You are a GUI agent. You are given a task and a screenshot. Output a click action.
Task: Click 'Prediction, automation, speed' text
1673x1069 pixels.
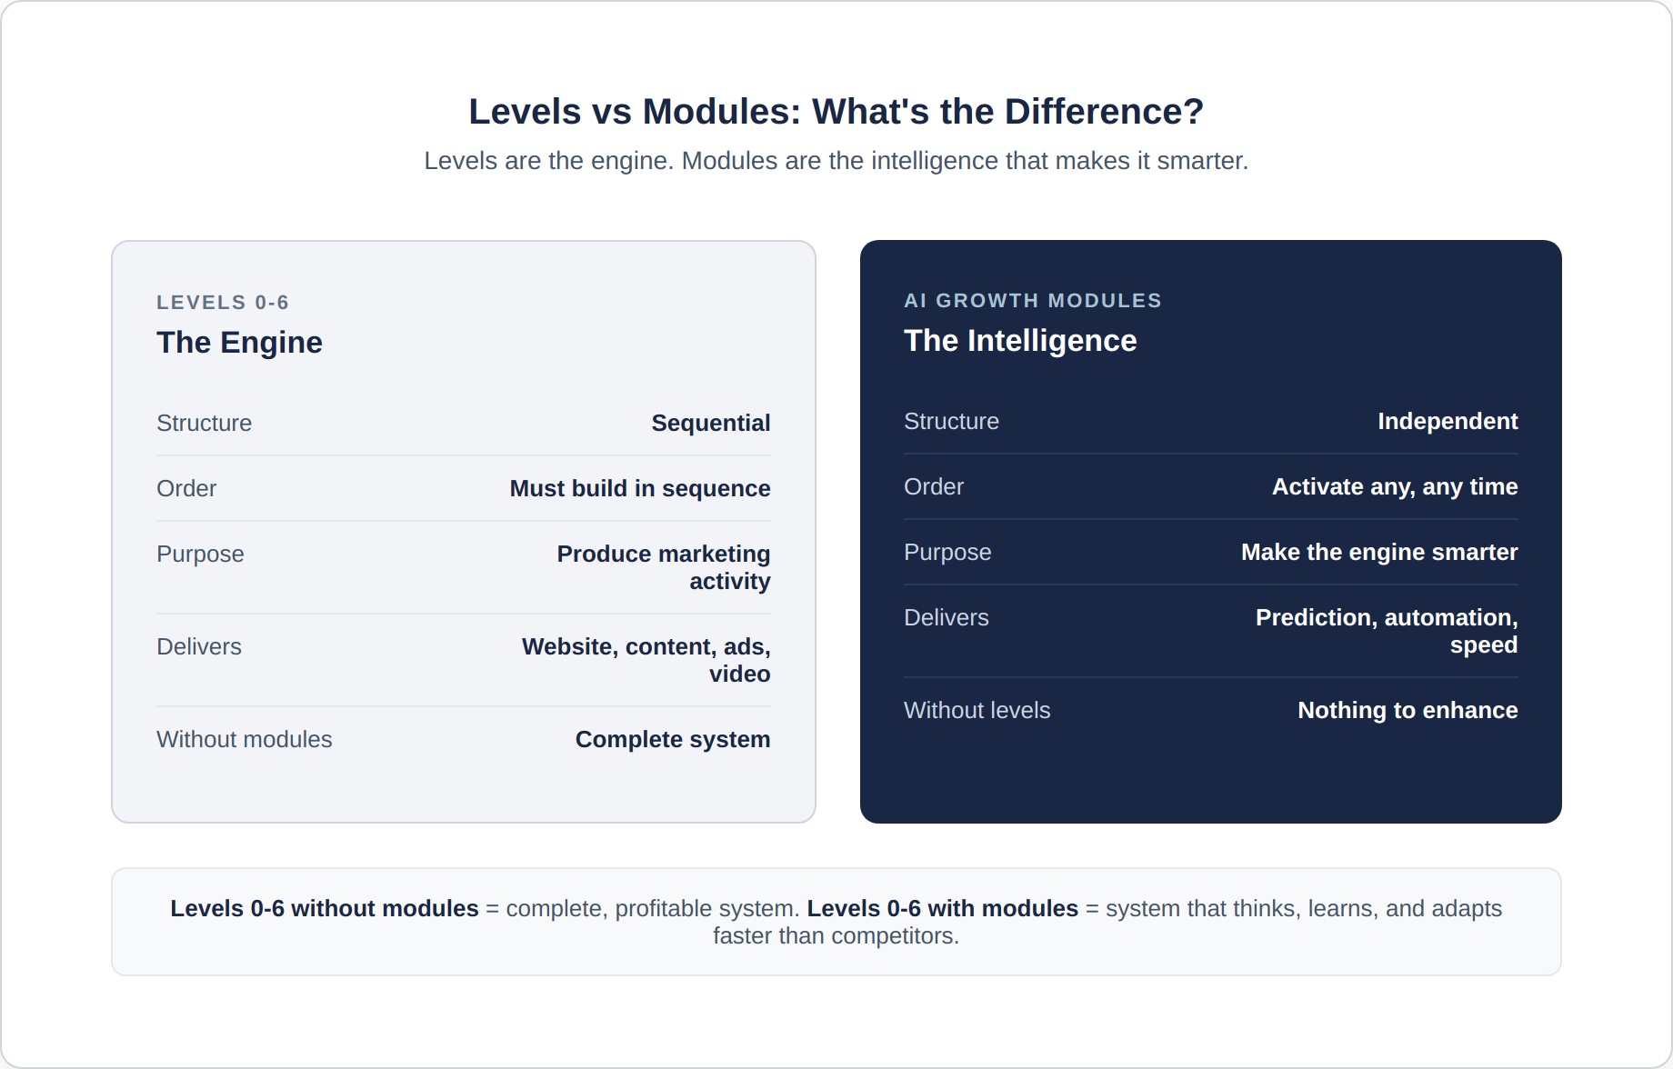click(1387, 631)
